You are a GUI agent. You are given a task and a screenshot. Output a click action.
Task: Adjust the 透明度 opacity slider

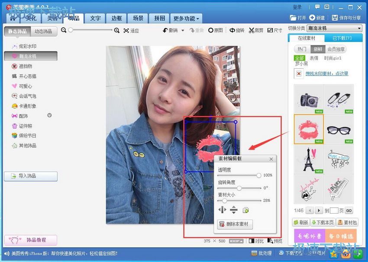coord(258,175)
